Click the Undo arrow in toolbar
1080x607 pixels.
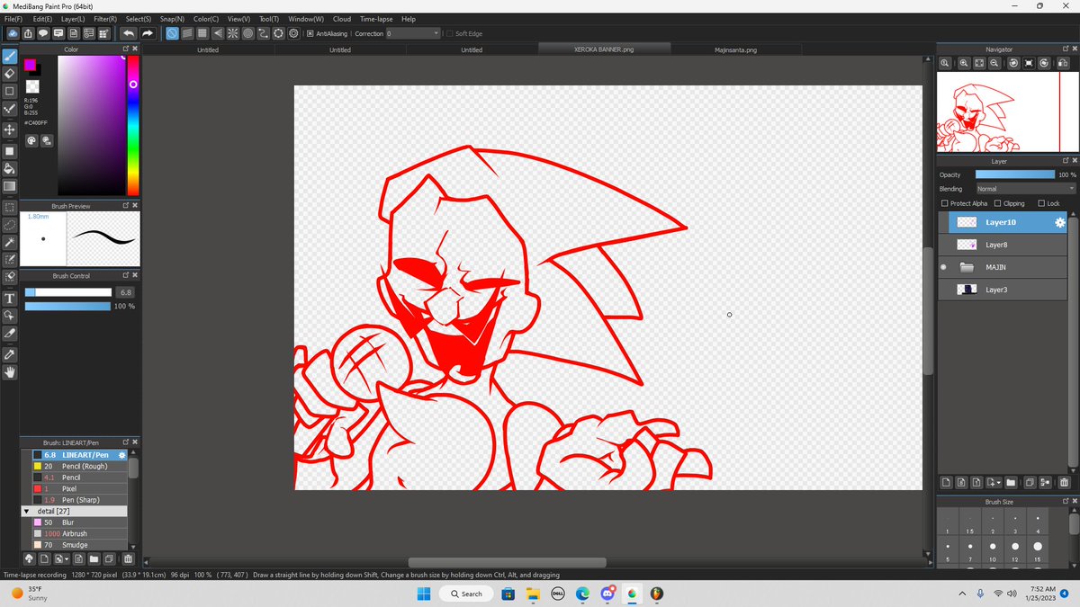129,33
